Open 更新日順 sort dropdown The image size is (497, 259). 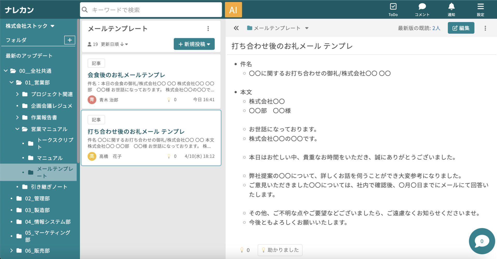click(114, 44)
